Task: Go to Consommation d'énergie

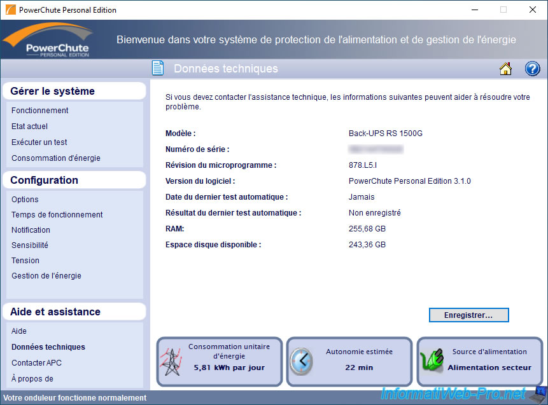Action: (x=56, y=158)
